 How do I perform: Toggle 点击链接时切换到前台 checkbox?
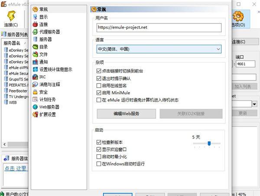[x=99, y=71]
